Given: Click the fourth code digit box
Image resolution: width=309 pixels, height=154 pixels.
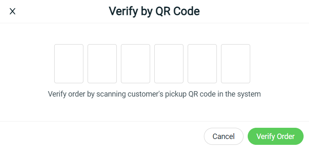Looking at the screenshot, I should (x=169, y=64).
